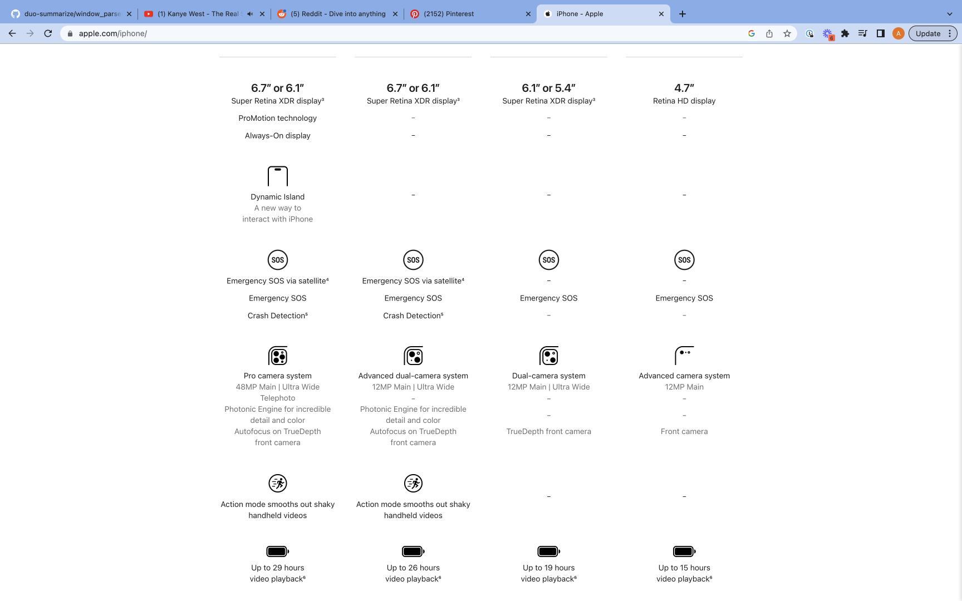Click the Dynamic Island phone icon
This screenshot has height=601, width=962.
(x=277, y=176)
